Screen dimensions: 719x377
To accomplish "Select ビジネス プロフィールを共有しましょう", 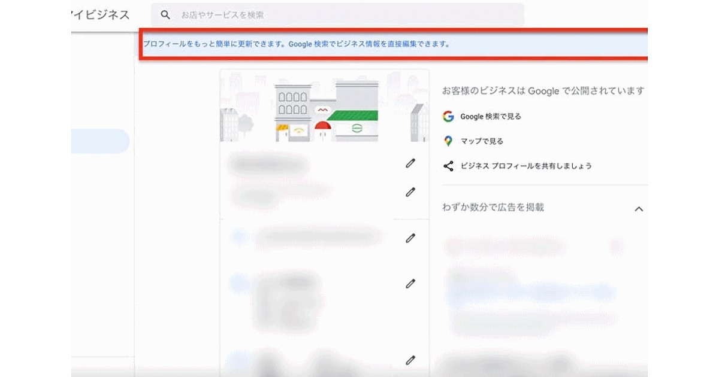I will pos(526,166).
